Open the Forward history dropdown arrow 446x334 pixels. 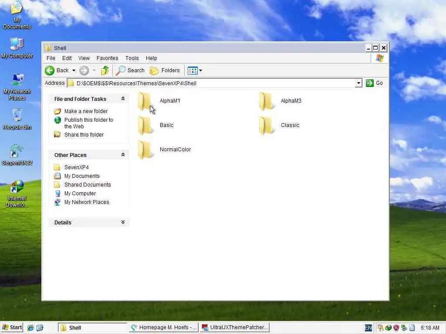tap(94, 70)
